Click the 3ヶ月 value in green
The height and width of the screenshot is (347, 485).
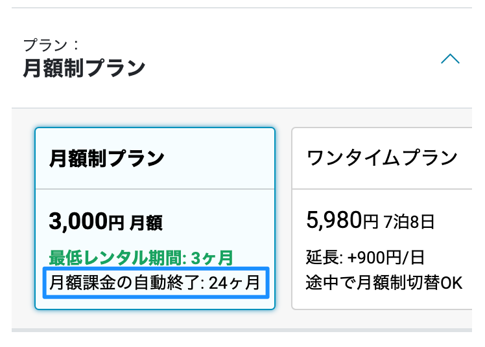coord(212,258)
